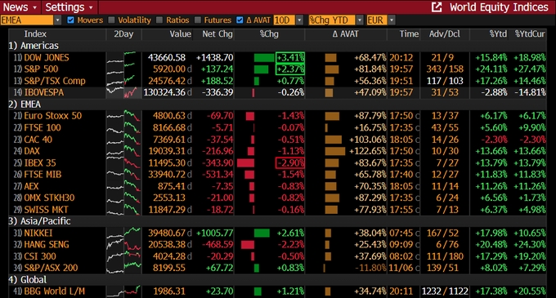Viewport: 556px width, 298px height.
Task: Open the HANG SENG index
Action: tap(47, 245)
